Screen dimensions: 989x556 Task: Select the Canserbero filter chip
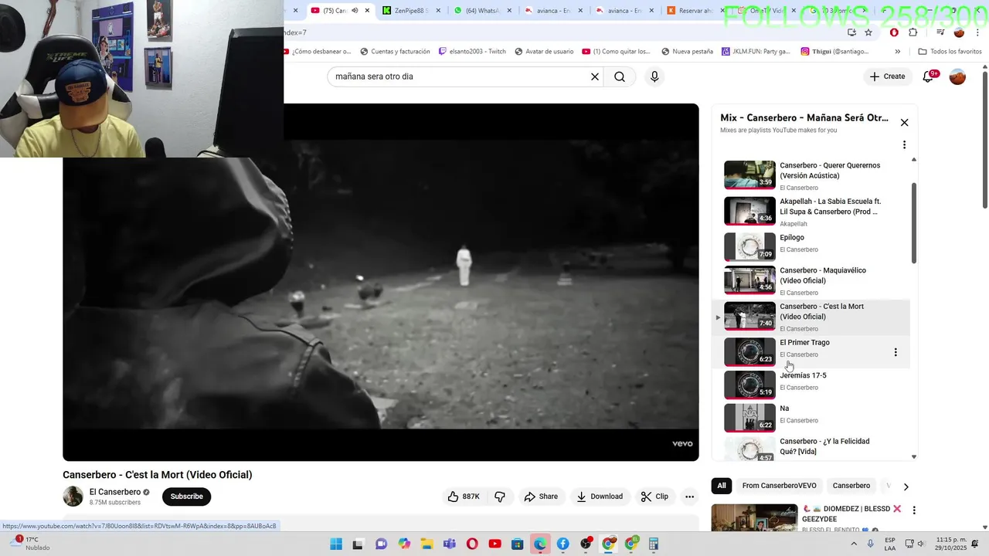point(851,486)
